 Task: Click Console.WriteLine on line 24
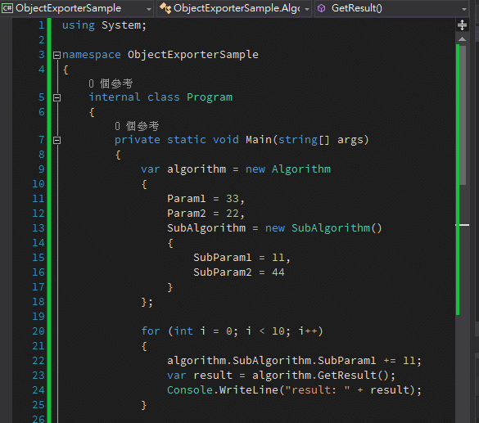223,389
